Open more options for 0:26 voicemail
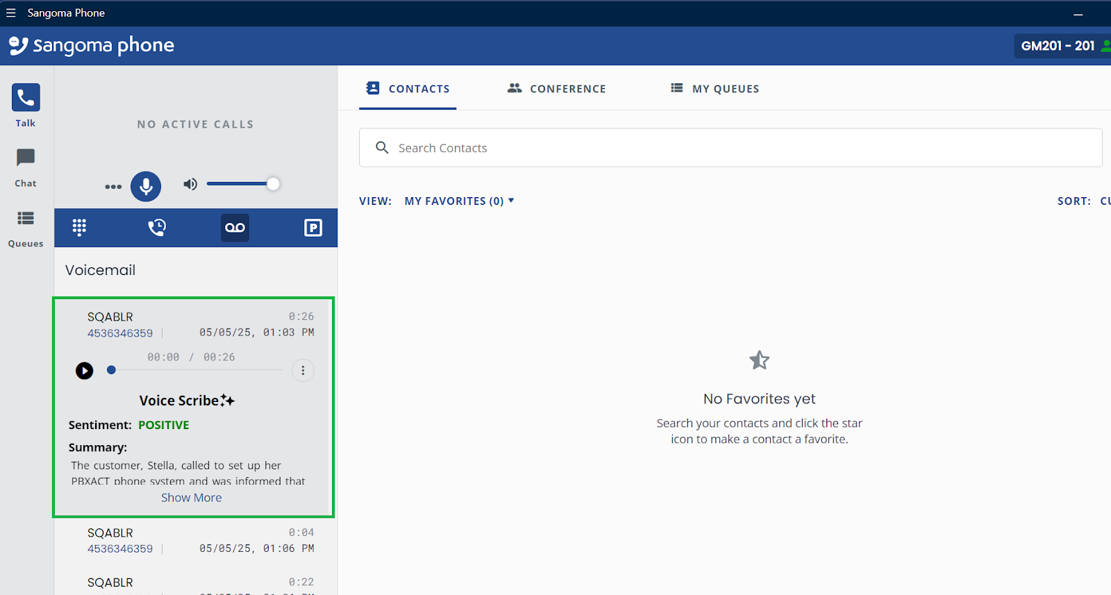Screen dimensions: 1111x595 (303, 371)
